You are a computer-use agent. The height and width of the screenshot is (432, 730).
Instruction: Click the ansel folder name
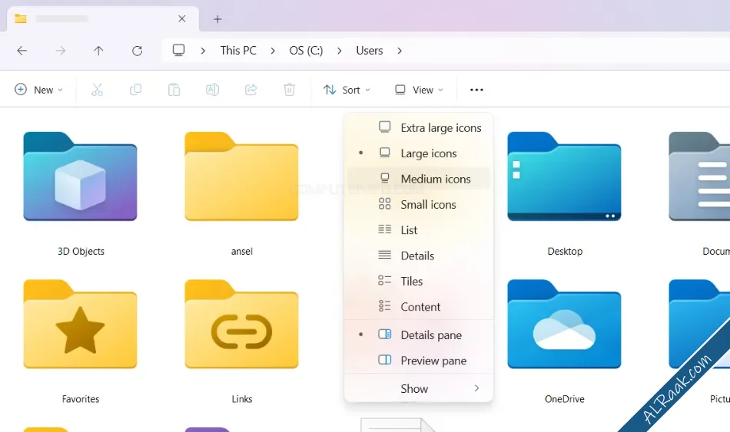(241, 251)
